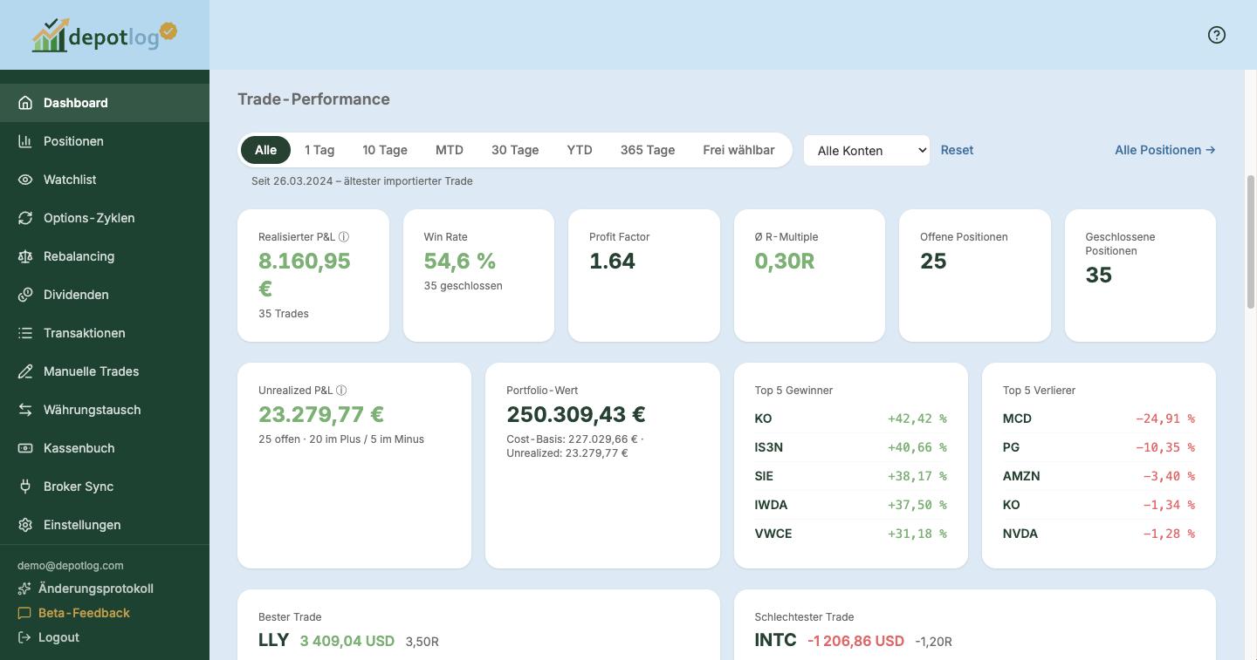The height and width of the screenshot is (660, 1257).
Task: Click the Positionen bar chart icon
Action: point(25,141)
